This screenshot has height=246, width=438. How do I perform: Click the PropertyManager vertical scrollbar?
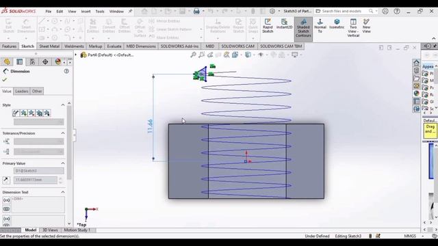(69, 142)
